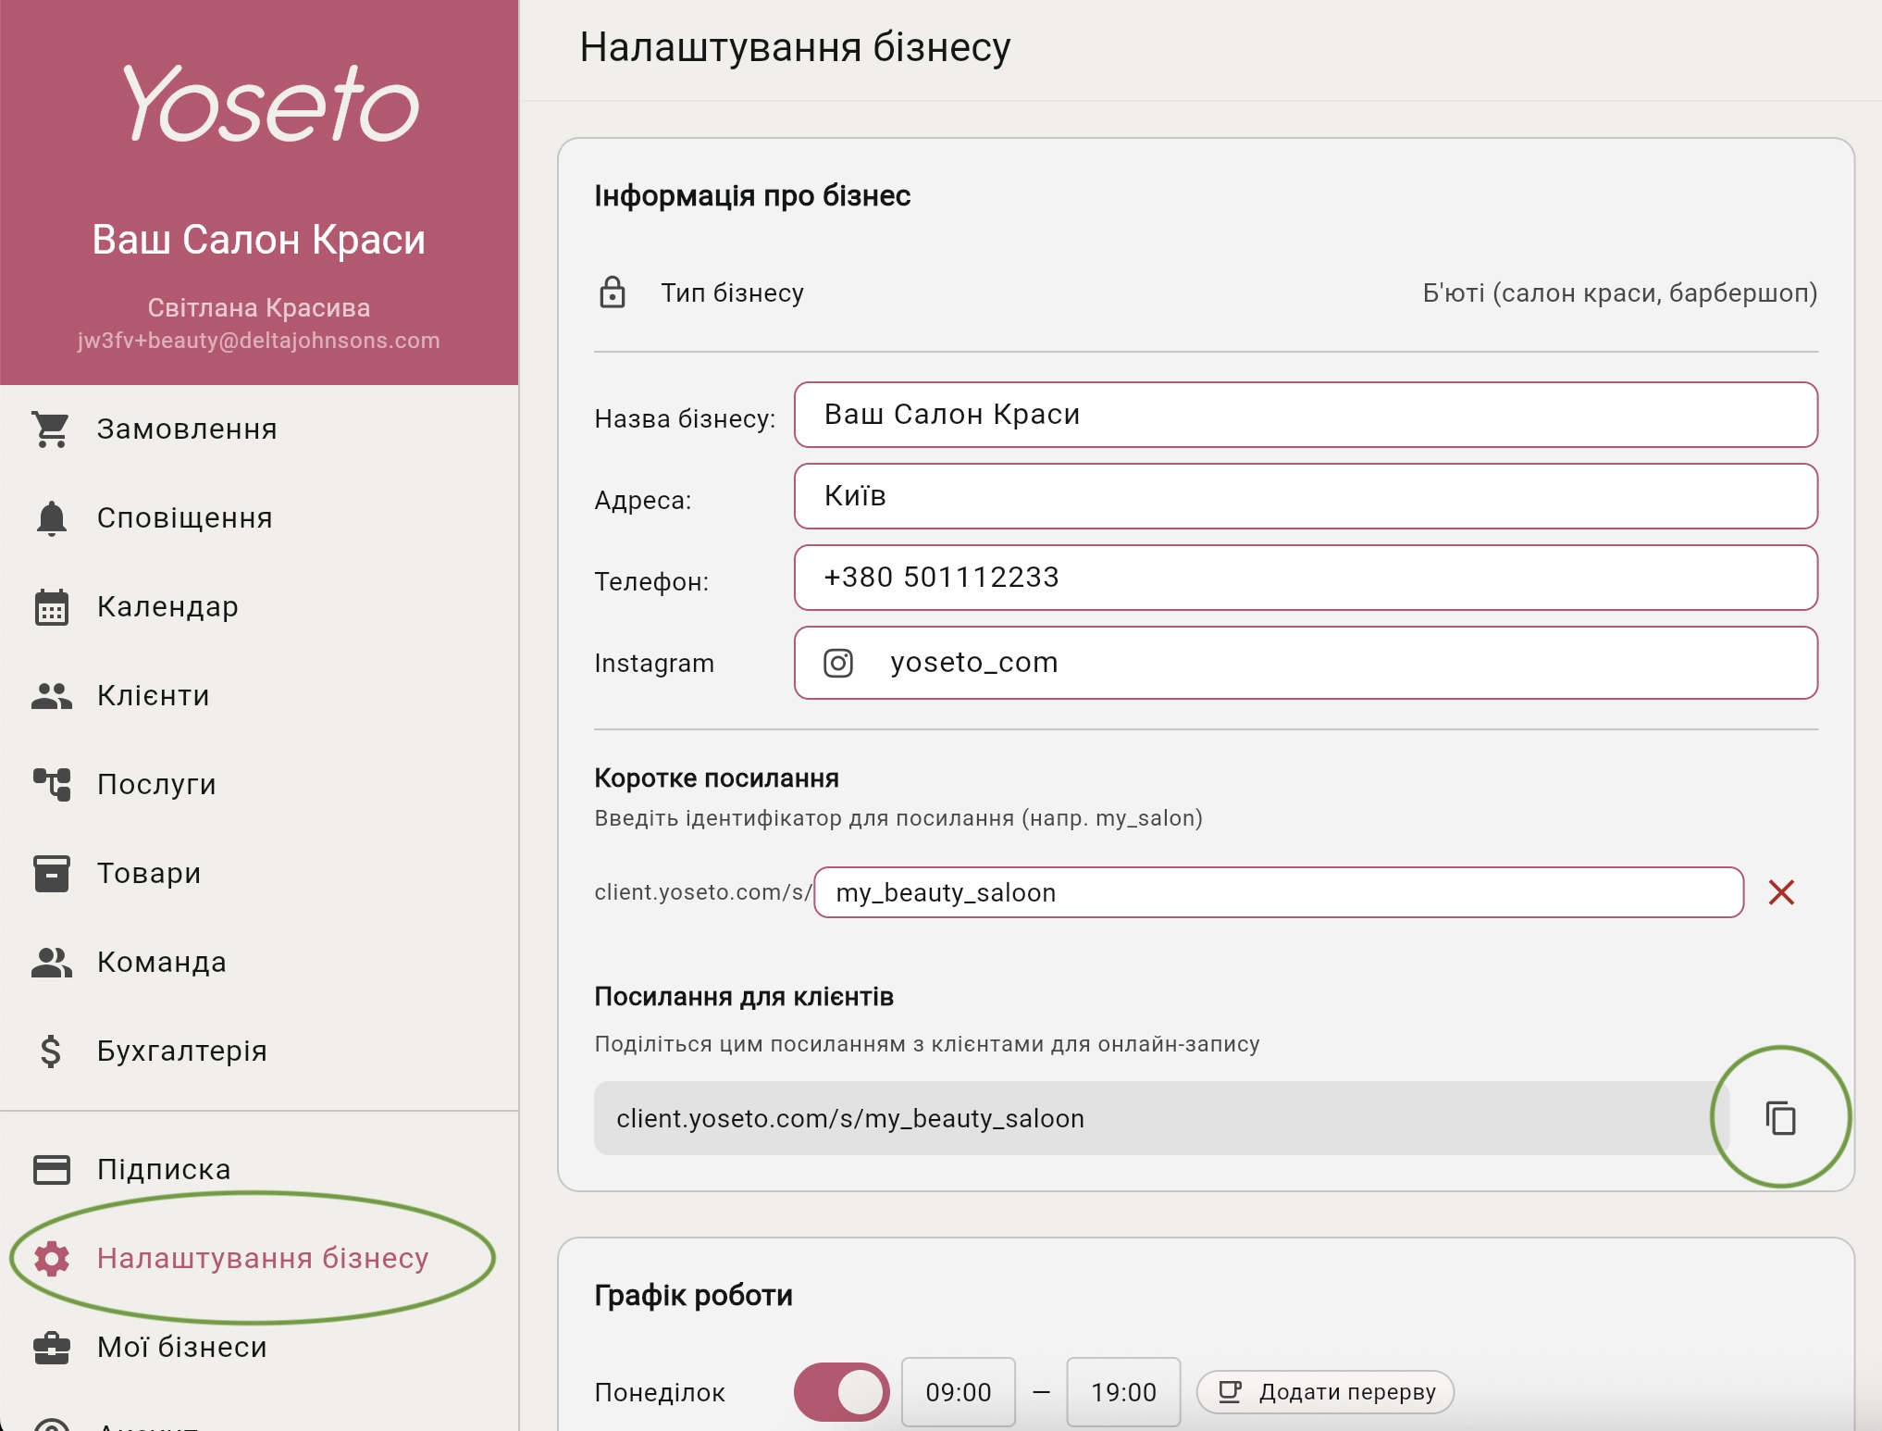1882x1431 pixels.
Task: Click the Інформація про бізнес heading
Action: [x=752, y=196]
